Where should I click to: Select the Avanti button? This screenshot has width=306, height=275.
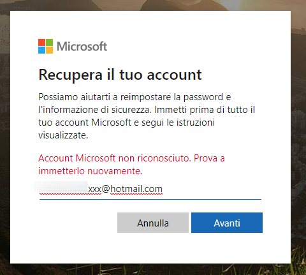227,223
